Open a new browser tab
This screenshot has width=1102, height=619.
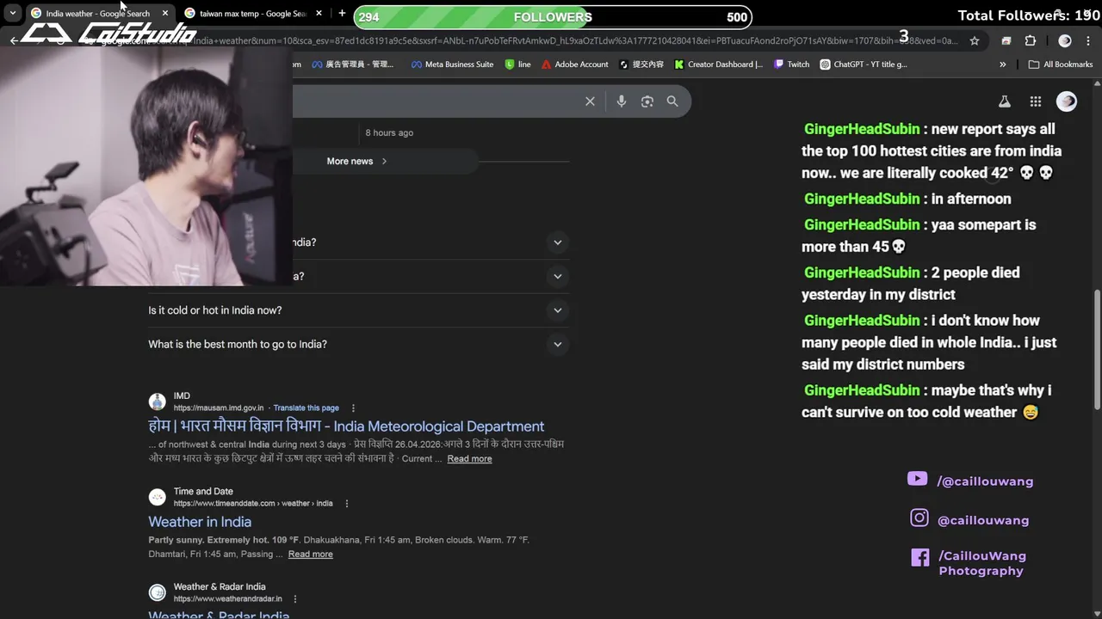pyautogui.click(x=342, y=14)
